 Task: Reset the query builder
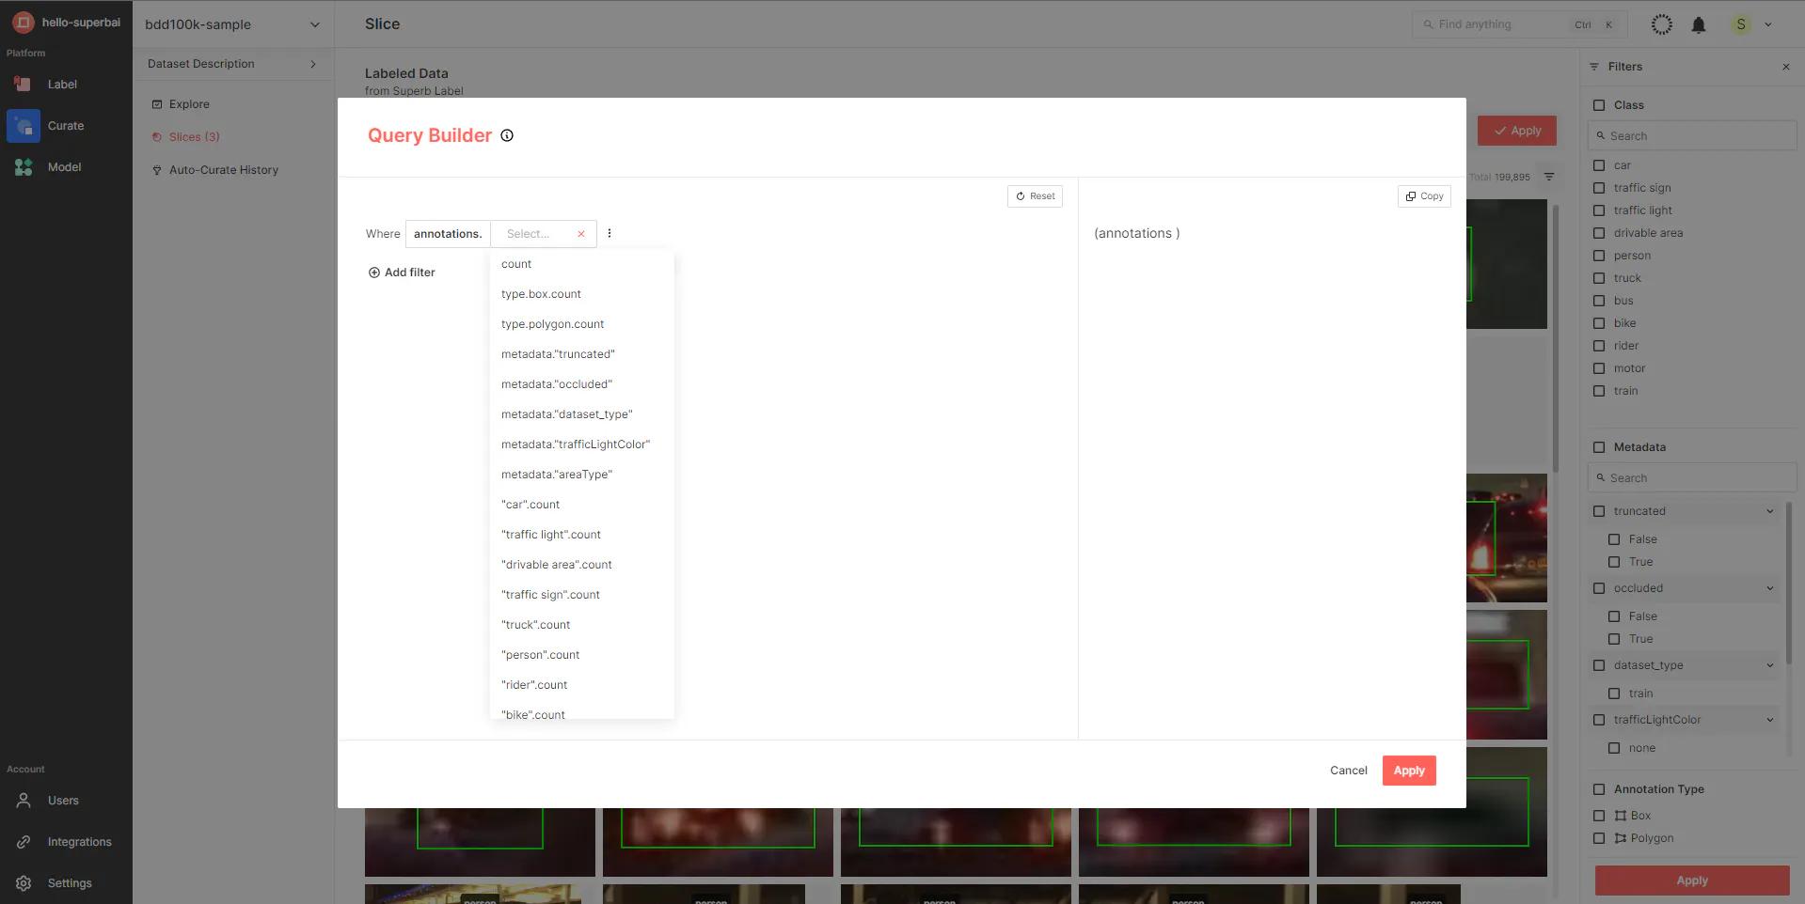(1035, 196)
